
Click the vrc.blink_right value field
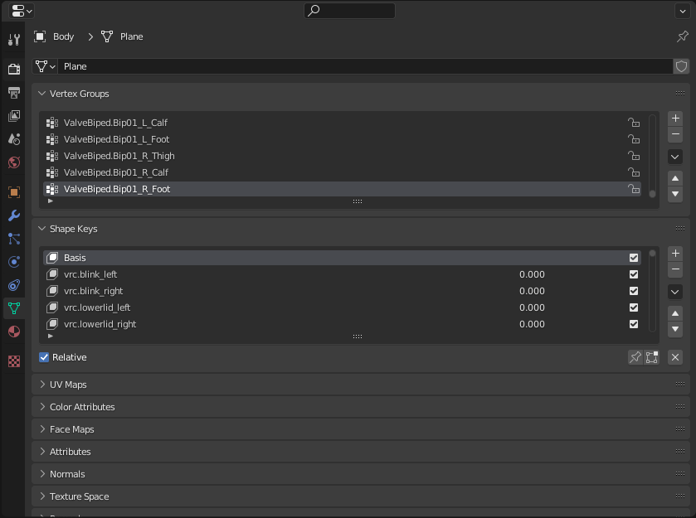pyautogui.click(x=532, y=291)
